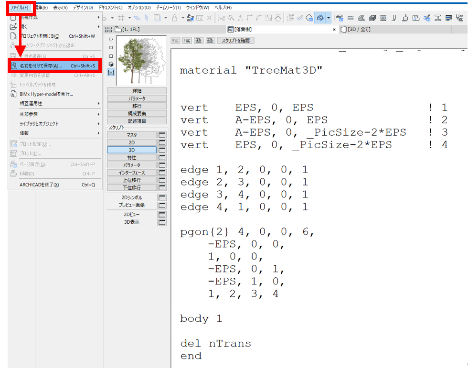Open dropdown arrow next to padlock icon

pos(182,18)
